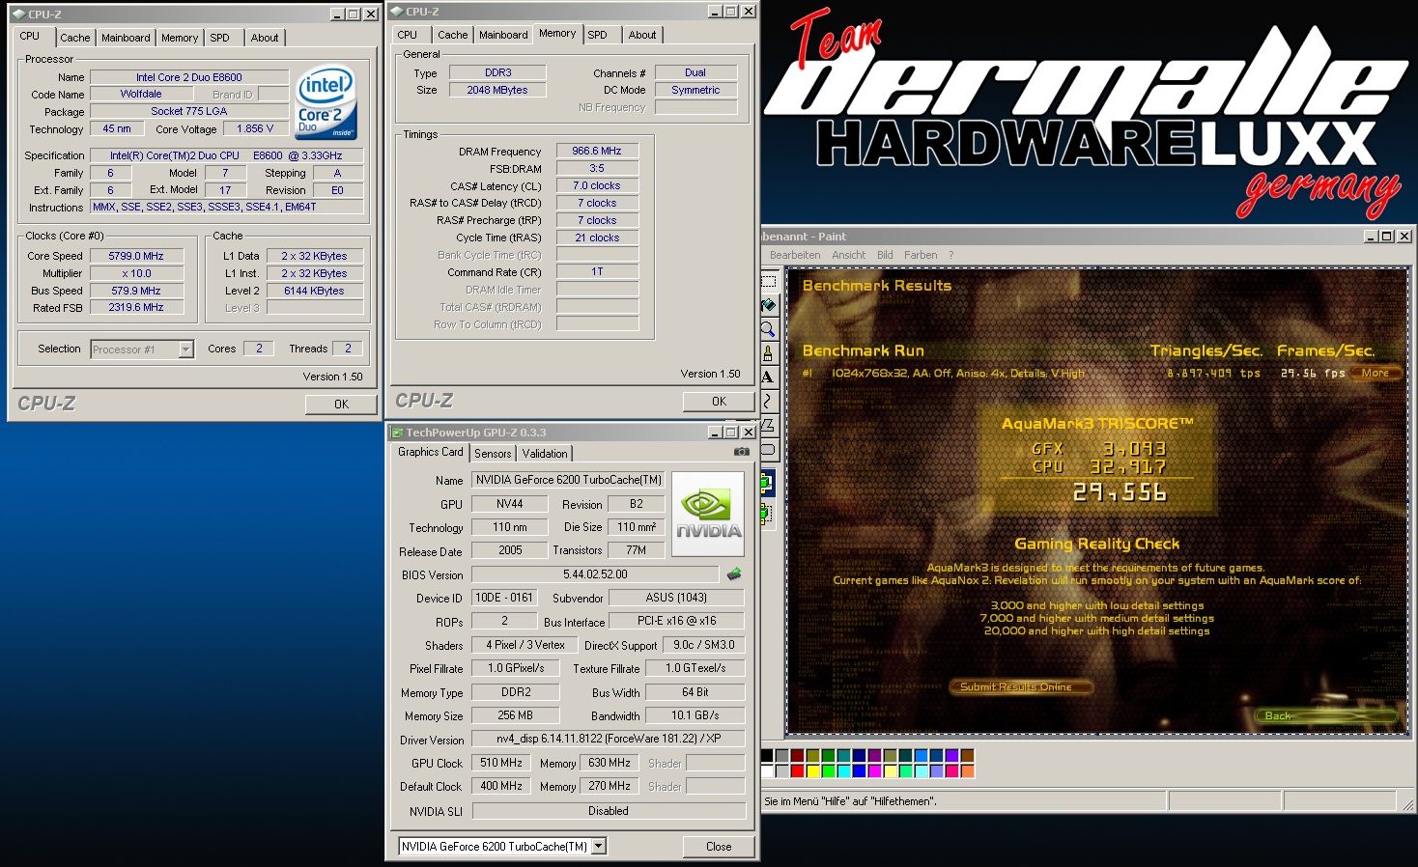This screenshot has width=1418, height=867.
Task: Open Mainboard tab in CPU-Z CPU window
Action: click(x=126, y=38)
